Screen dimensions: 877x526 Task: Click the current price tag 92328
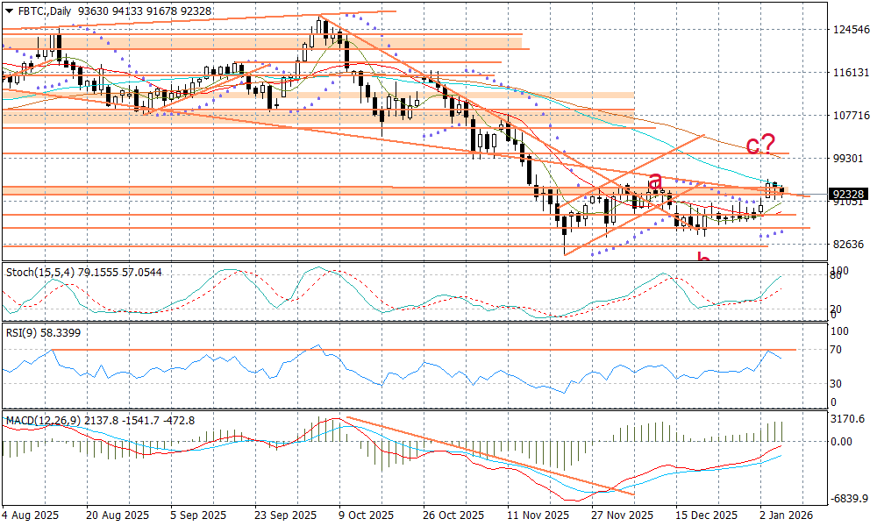tap(850, 194)
